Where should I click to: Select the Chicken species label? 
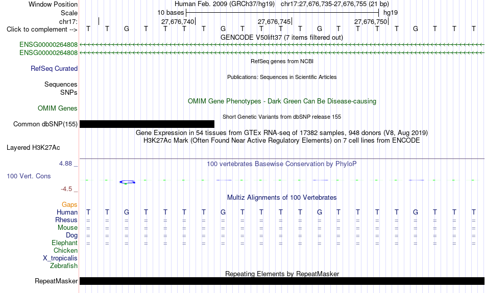pos(65,250)
